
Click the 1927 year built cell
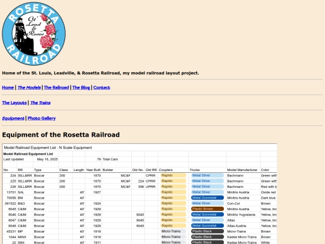click(93, 192)
